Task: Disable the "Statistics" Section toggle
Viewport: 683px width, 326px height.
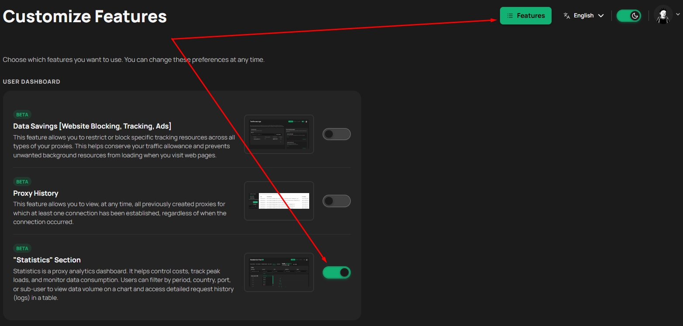Action: pos(336,272)
